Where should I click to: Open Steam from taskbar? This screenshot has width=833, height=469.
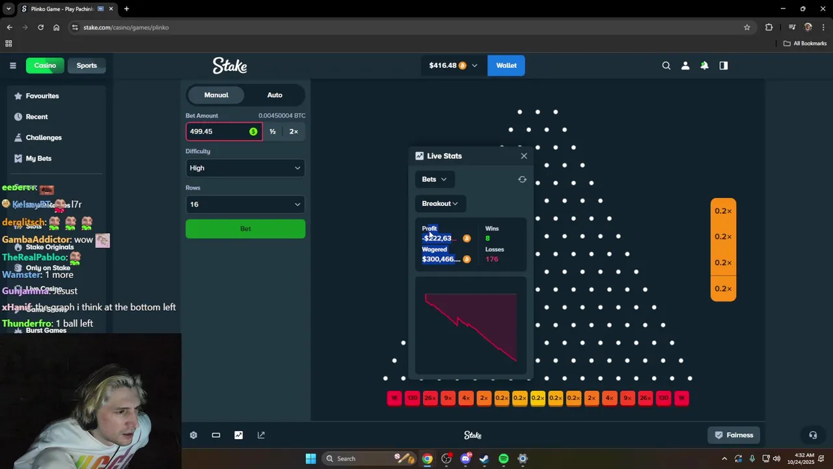(x=484, y=459)
